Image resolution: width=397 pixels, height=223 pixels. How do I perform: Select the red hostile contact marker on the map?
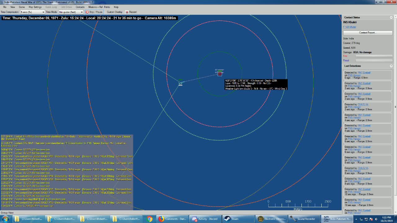tap(220, 74)
